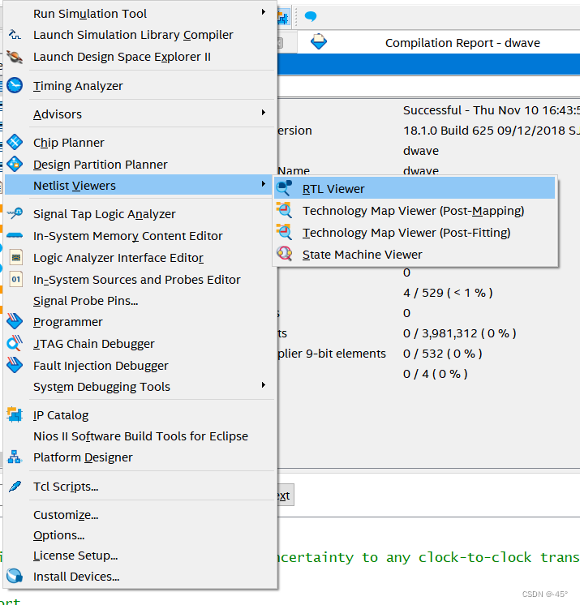Open Timing Analyzer from the menu
The height and width of the screenshot is (605, 580).
[139, 86]
